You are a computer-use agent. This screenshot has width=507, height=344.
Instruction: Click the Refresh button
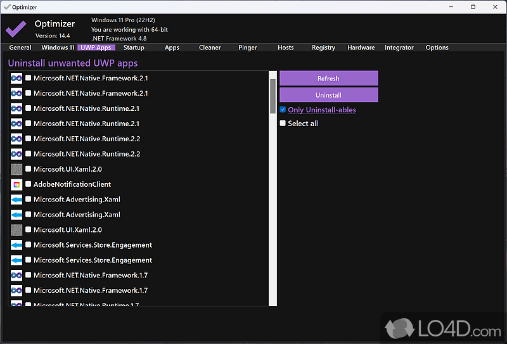tap(328, 79)
